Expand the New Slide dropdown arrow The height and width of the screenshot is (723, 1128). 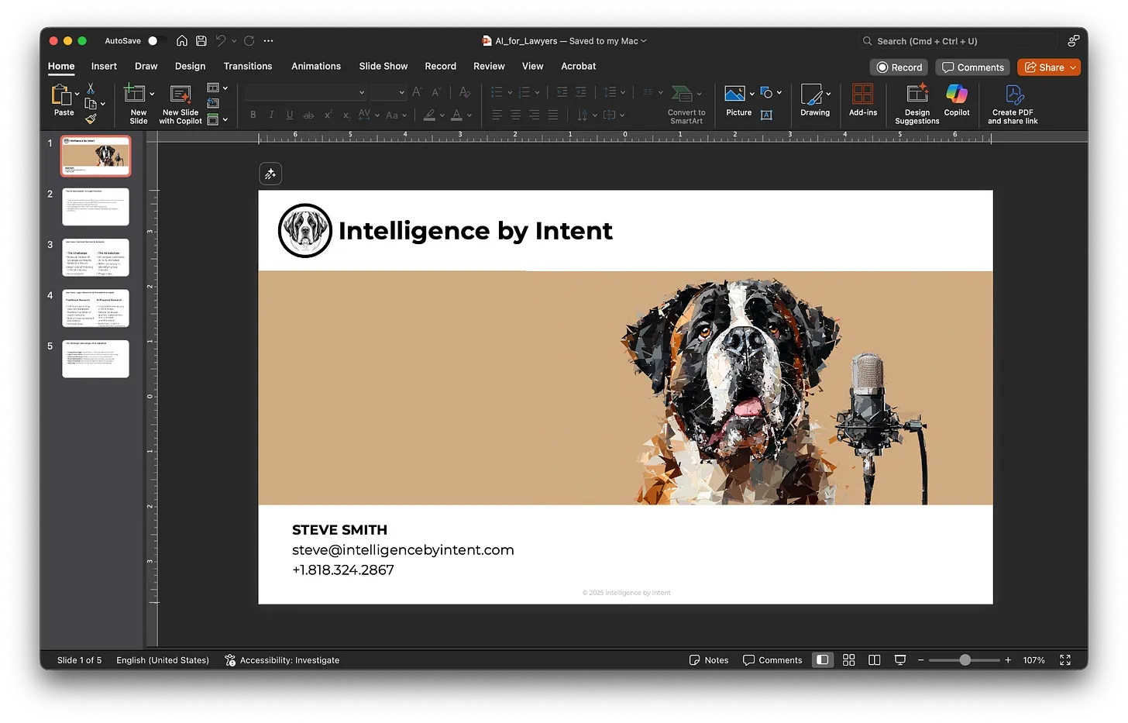tap(152, 94)
